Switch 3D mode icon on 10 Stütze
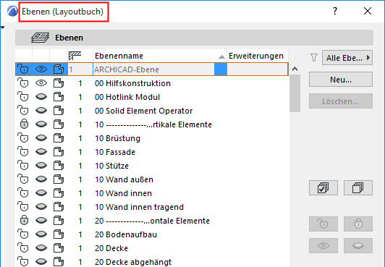385x267 pixels. coord(59,166)
